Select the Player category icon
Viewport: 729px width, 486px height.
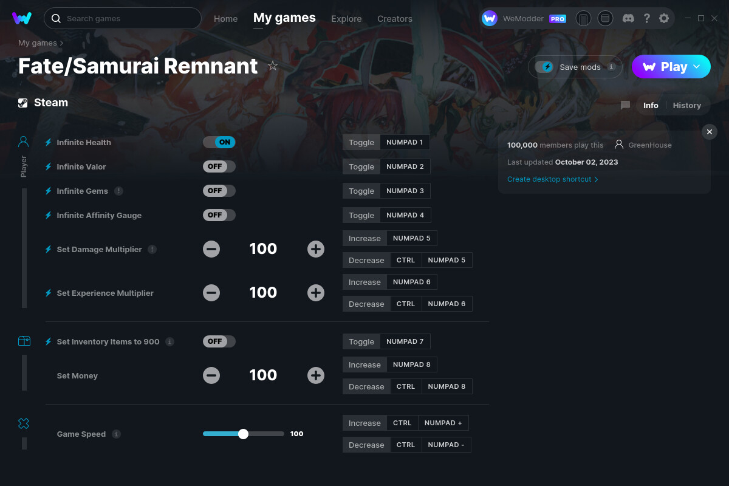24,142
